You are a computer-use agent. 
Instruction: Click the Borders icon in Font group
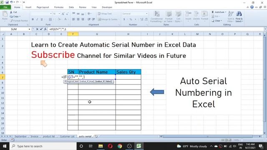[x=50, y=20]
